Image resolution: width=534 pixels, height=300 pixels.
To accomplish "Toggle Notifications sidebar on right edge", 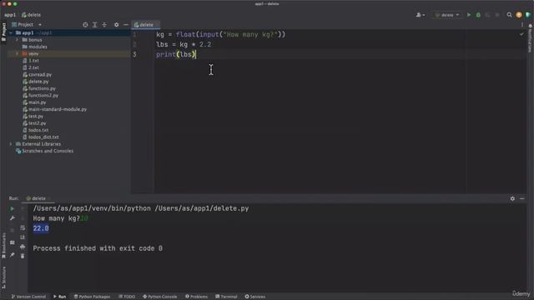I will 531,38.
